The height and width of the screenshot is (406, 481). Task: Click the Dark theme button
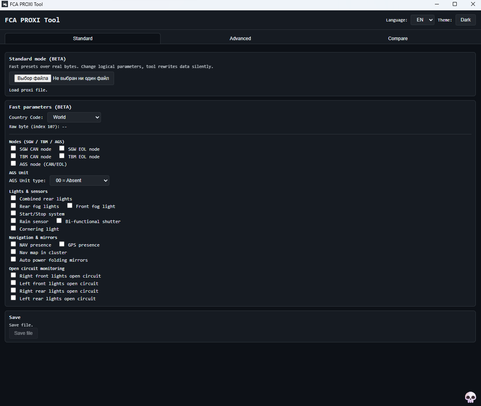point(465,20)
